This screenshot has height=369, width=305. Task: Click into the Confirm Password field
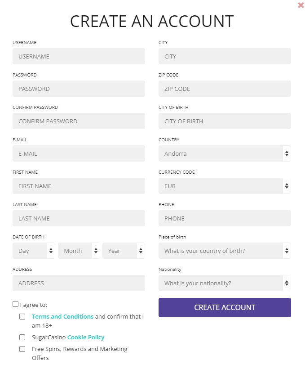(x=79, y=121)
